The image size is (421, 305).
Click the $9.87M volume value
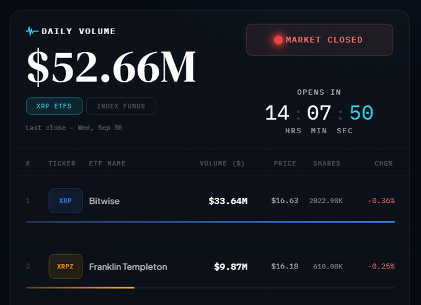231,267
